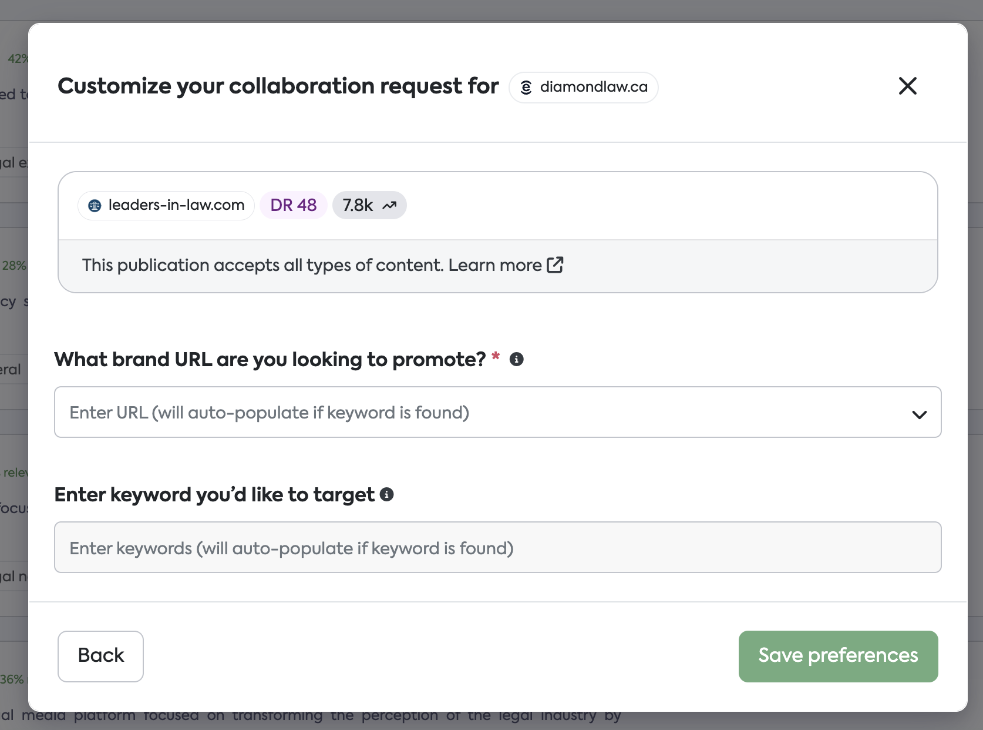This screenshot has height=730, width=983.
Task: Click into the Enter URL combo box
Action: click(470, 413)
